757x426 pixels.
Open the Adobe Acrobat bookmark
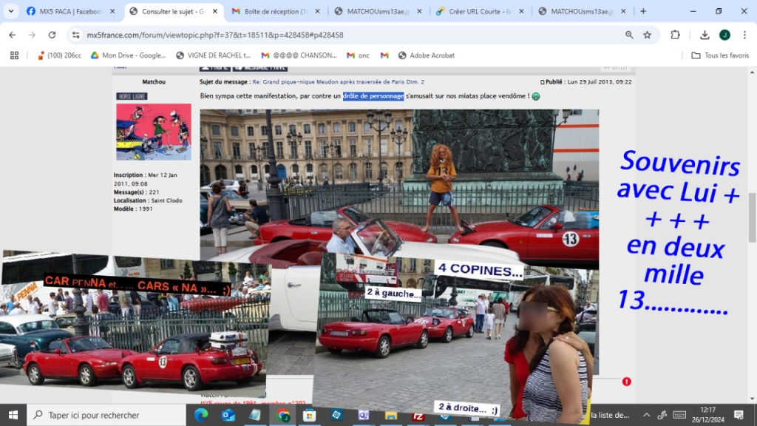tap(427, 55)
